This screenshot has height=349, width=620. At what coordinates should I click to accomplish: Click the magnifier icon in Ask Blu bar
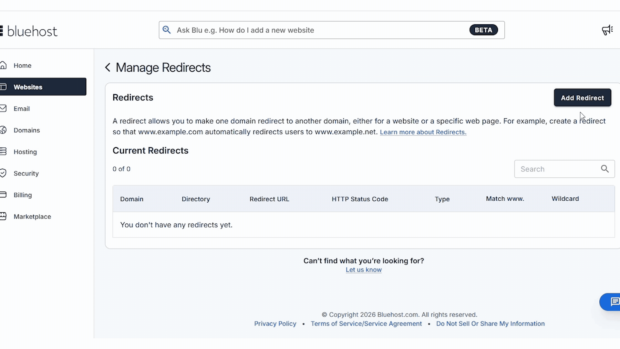pos(167,30)
